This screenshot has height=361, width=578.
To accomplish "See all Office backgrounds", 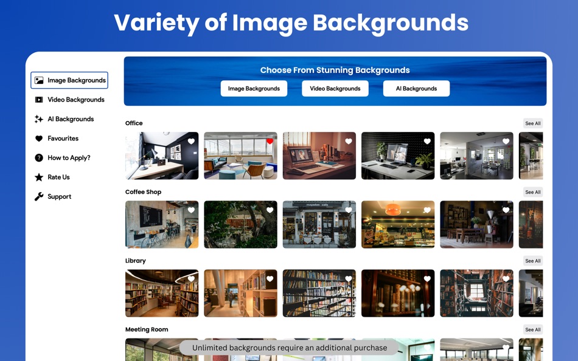I will [532, 123].
